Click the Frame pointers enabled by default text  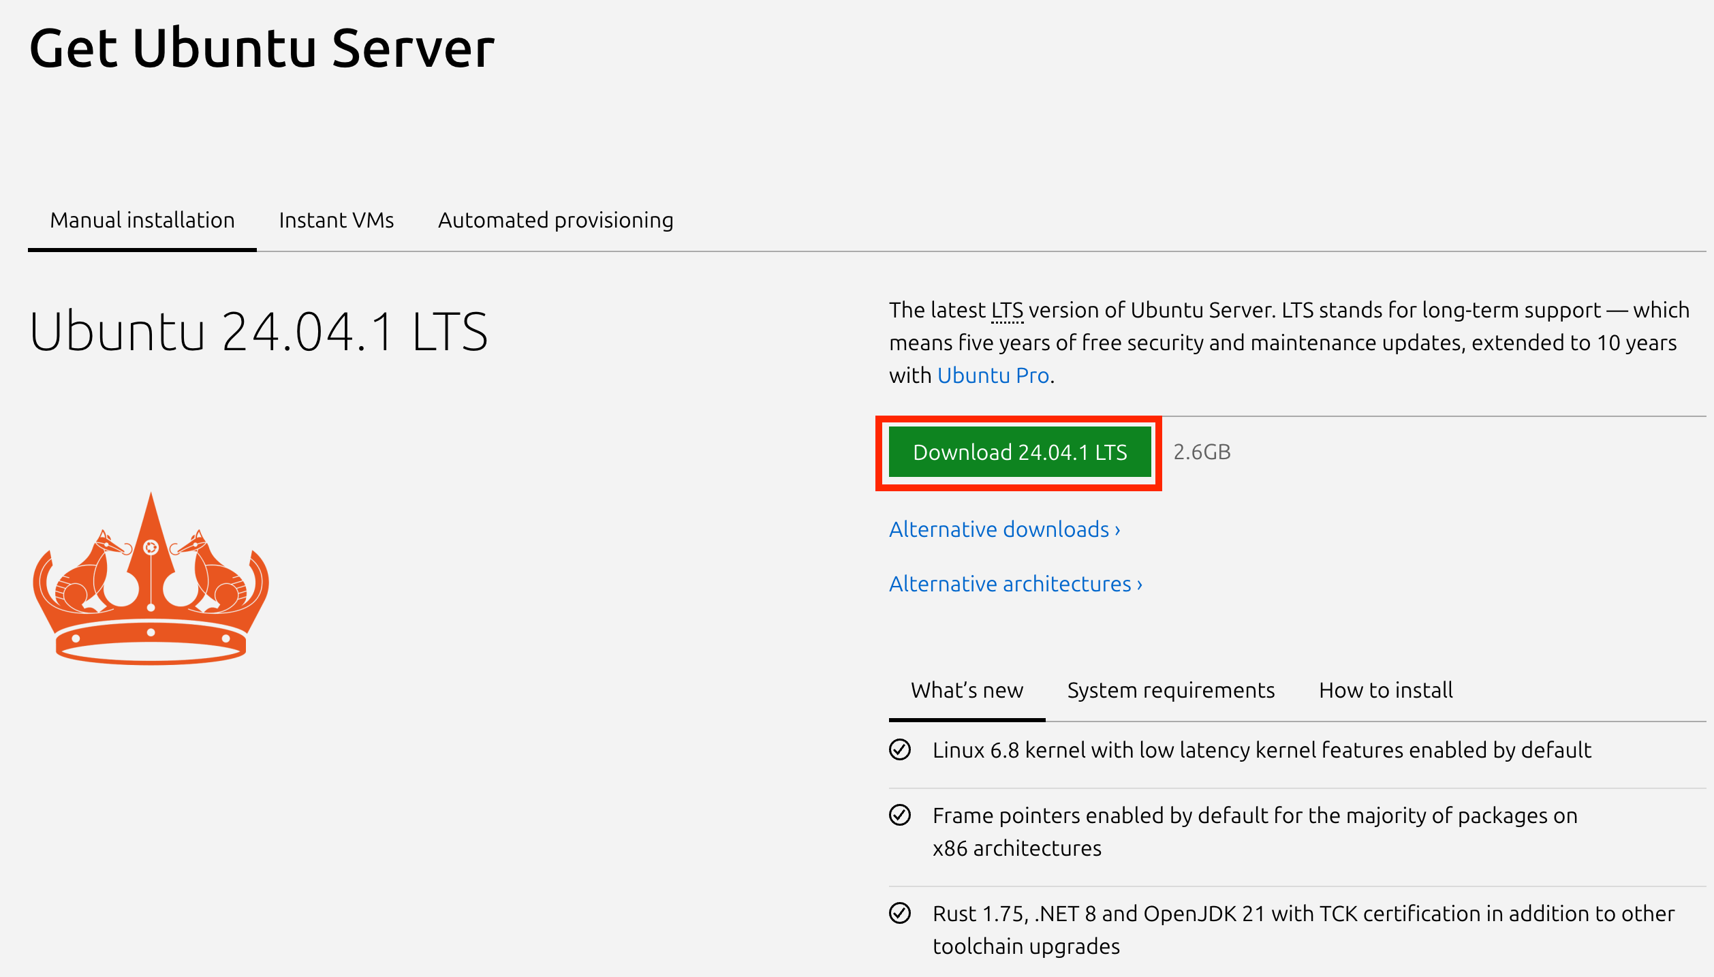(x=1255, y=832)
